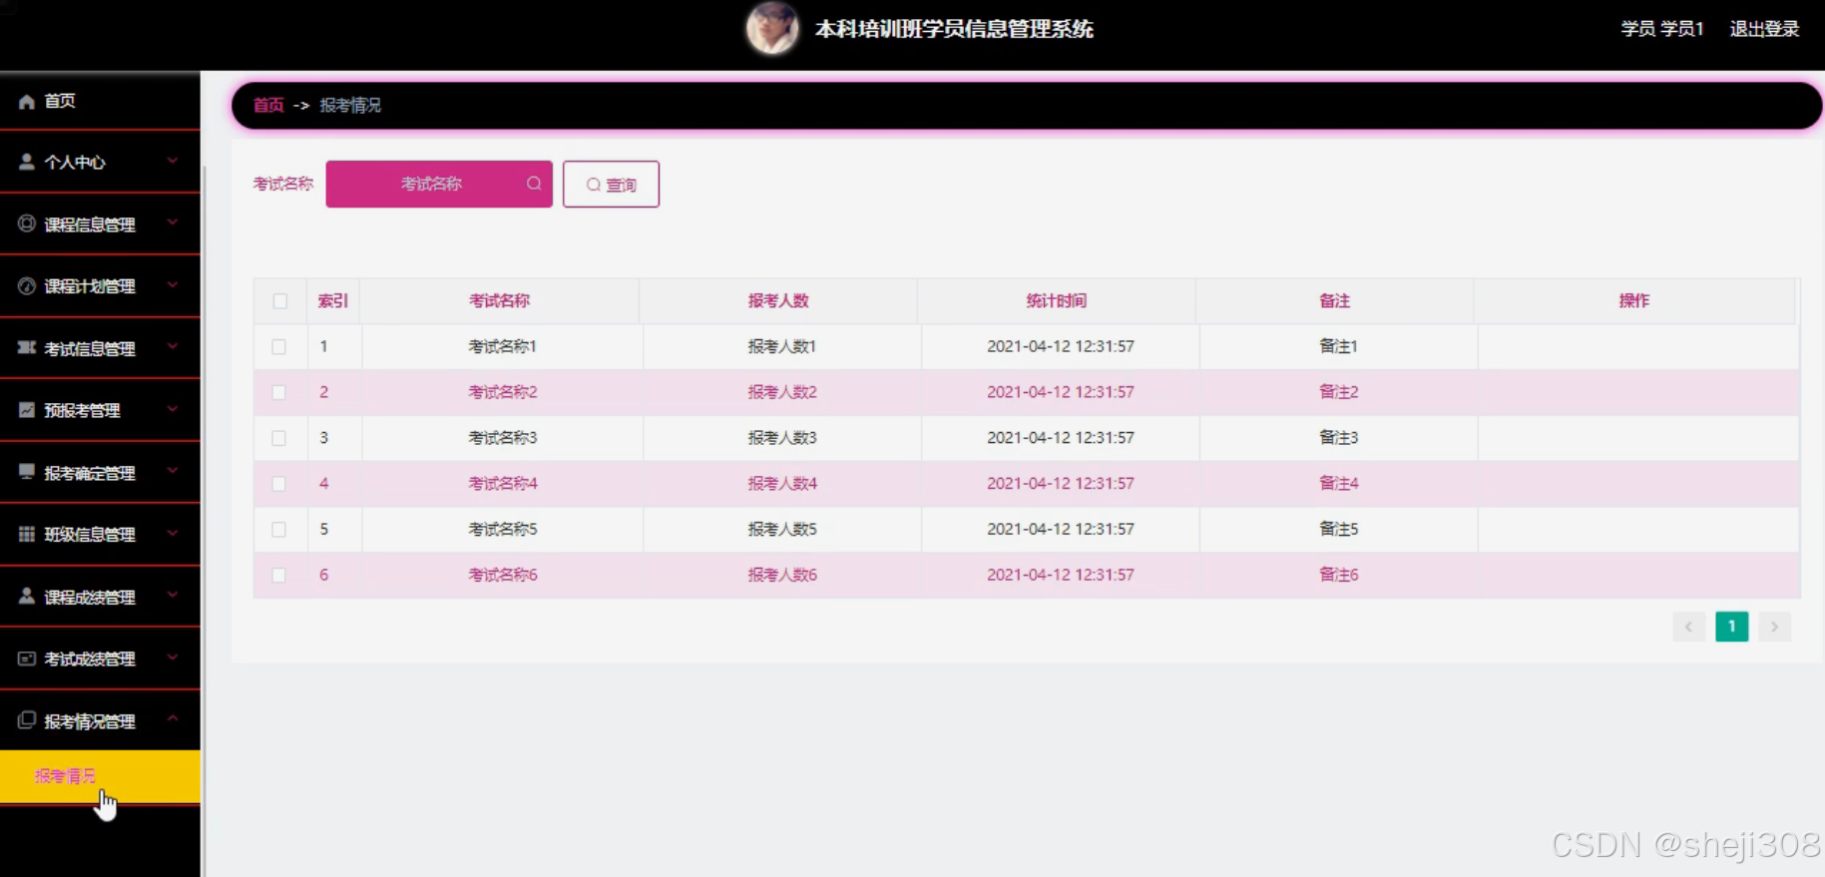1825x877 pixels.
Task: Click the 考试名称 column header
Action: click(x=500, y=300)
